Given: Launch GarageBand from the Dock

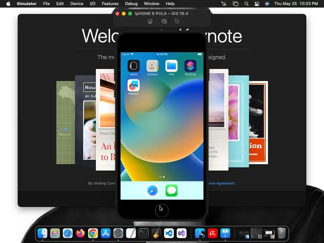Looking at the screenshot, I should (x=156, y=233).
